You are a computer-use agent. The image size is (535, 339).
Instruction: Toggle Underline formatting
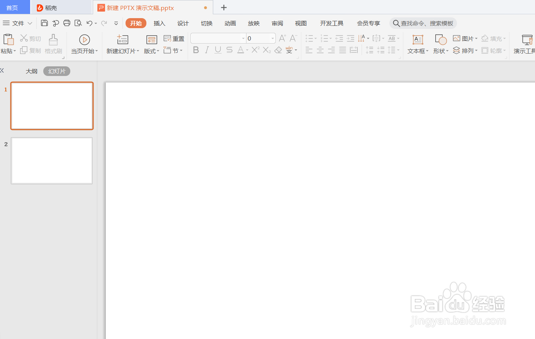tap(218, 50)
